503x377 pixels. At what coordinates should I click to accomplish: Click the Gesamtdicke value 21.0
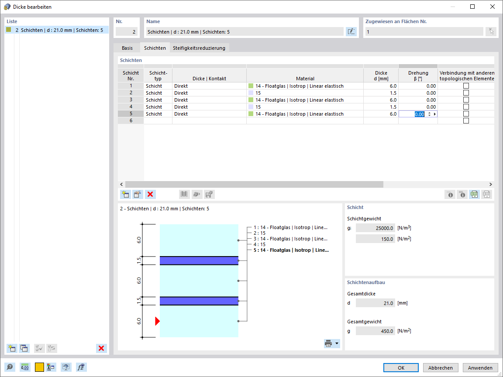(x=376, y=303)
